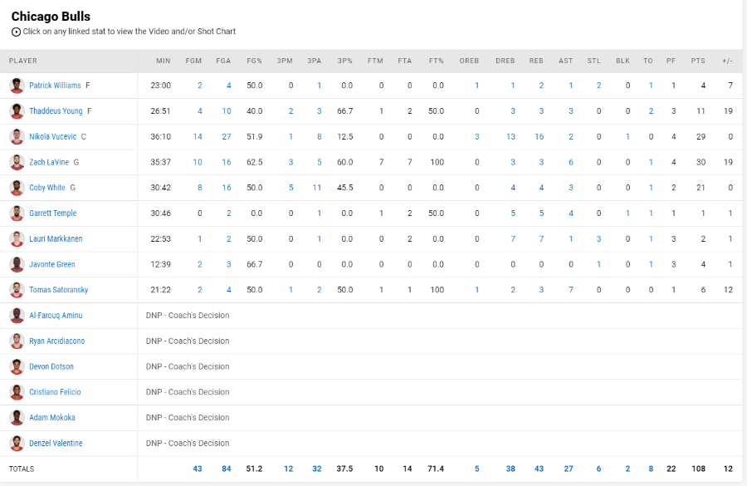Open Devon Dotson player link
The image size is (747, 486).
tap(51, 366)
